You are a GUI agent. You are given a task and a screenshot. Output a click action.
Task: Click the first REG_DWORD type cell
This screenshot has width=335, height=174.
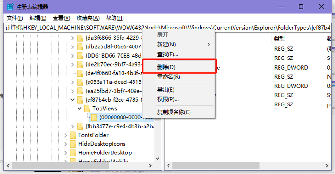pos(291,68)
